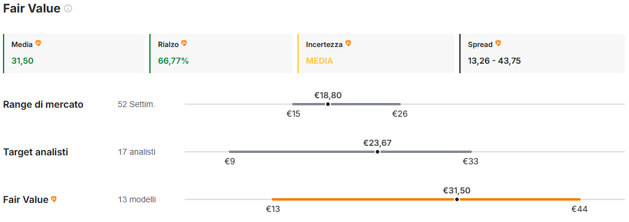Click the €18,80 market range marker dot
Image resolution: width=629 pixels, height=222 pixels.
(x=328, y=104)
